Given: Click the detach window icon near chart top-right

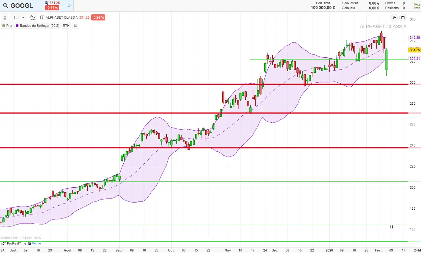Looking at the screenshot, I should pos(403,17).
